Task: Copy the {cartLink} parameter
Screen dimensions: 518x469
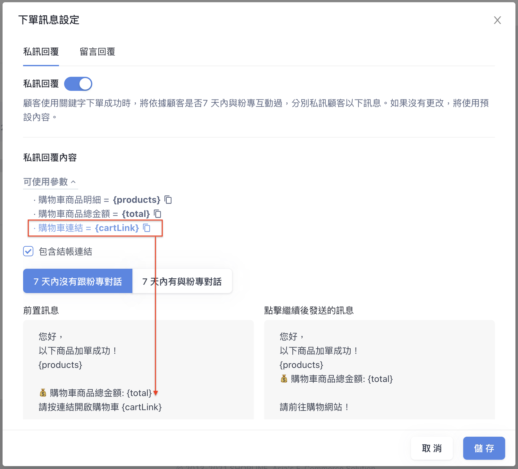Action: [146, 228]
